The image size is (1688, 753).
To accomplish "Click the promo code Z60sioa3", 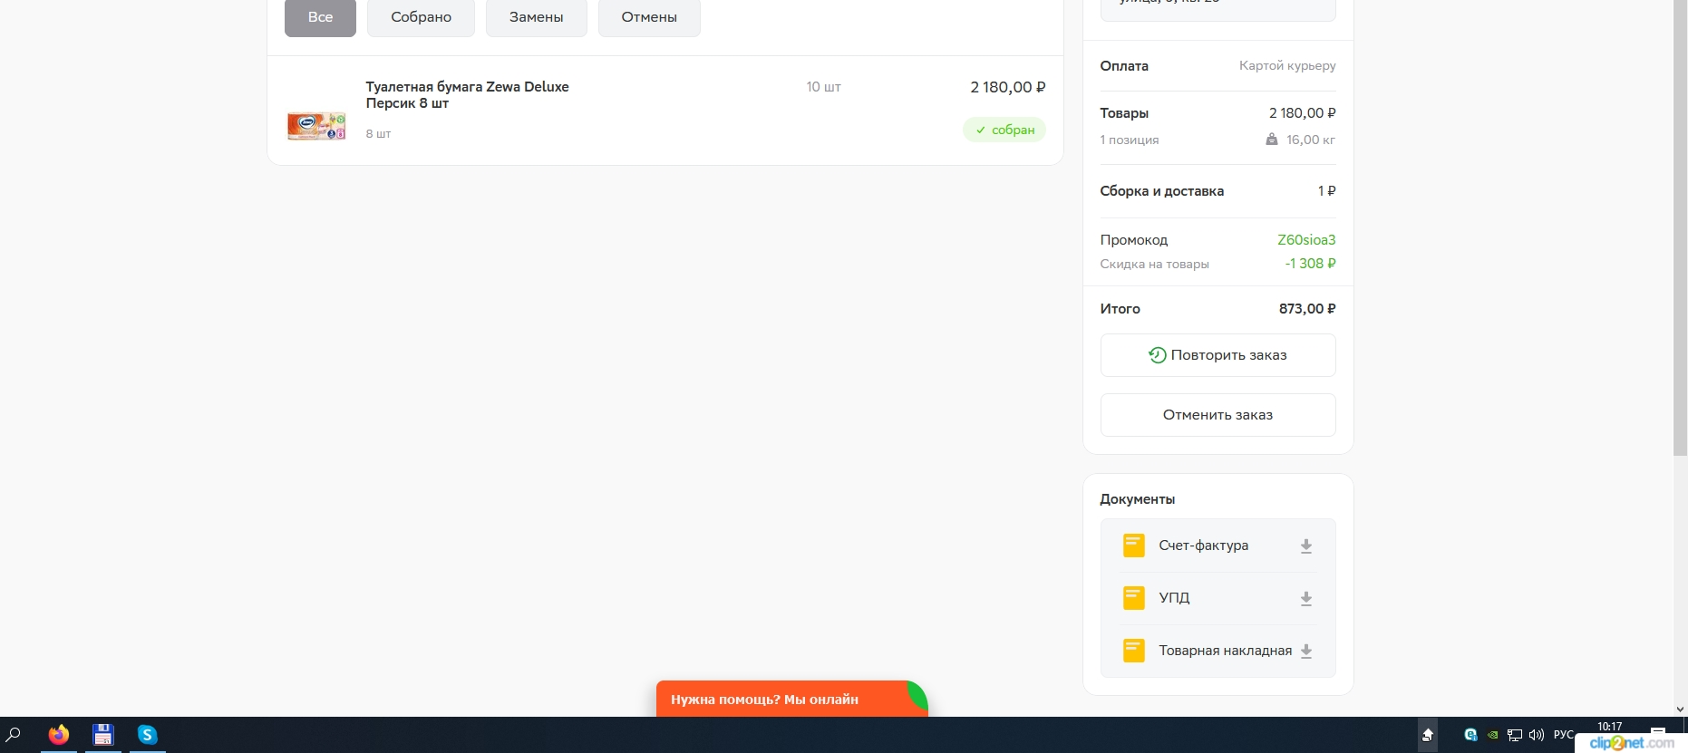I will (x=1306, y=240).
